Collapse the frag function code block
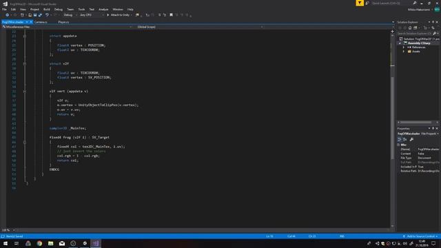Screen dimensions: 441x248 click(25, 142)
